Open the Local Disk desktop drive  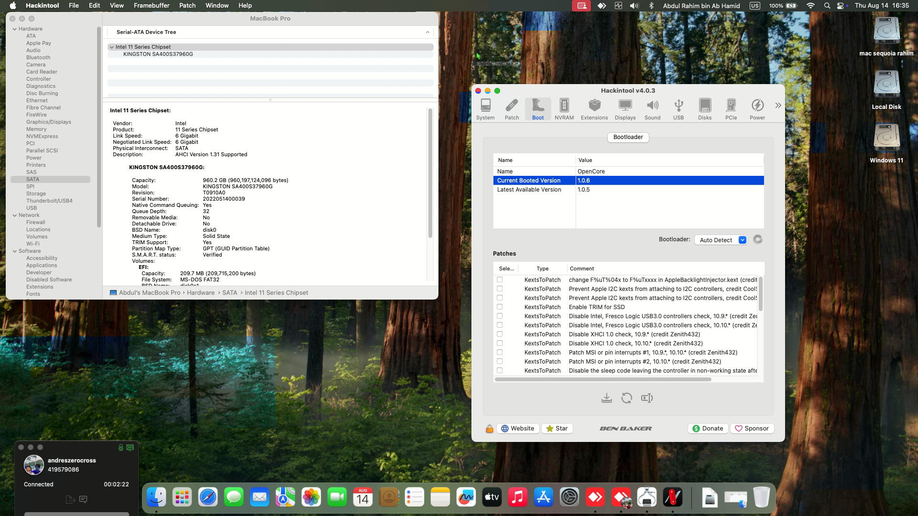point(886,90)
